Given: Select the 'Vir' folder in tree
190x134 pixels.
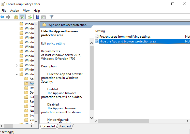Looking at the screenshot, I should [x=29, y=120].
